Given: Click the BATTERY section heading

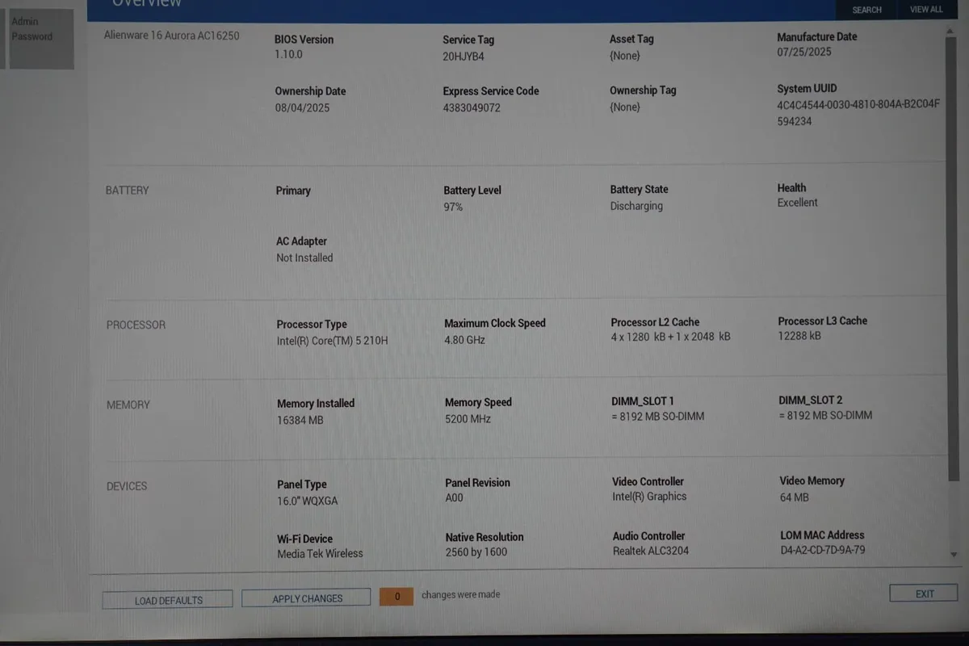Looking at the screenshot, I should (128, 191).
